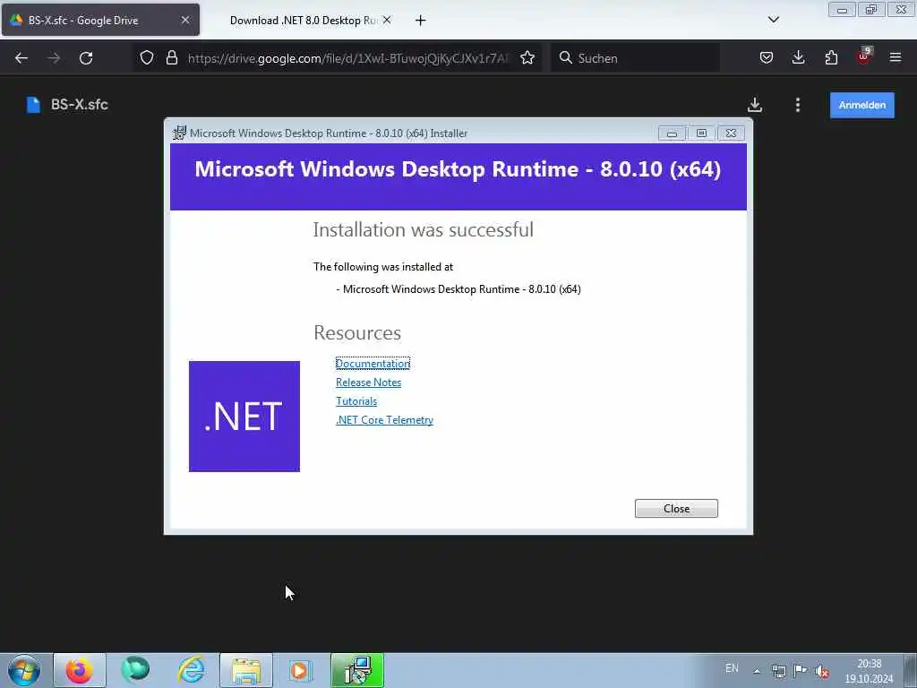917x688 pixels.
Task: Go forward in Firefox
Action: pyautogui.click(x=54, y=58)
